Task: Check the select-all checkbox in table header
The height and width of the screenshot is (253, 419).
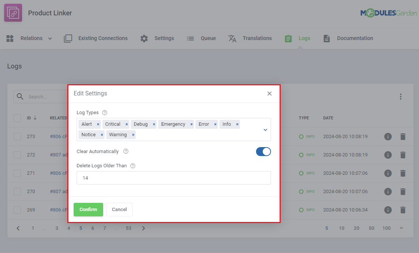Action: tap(17, 118)
